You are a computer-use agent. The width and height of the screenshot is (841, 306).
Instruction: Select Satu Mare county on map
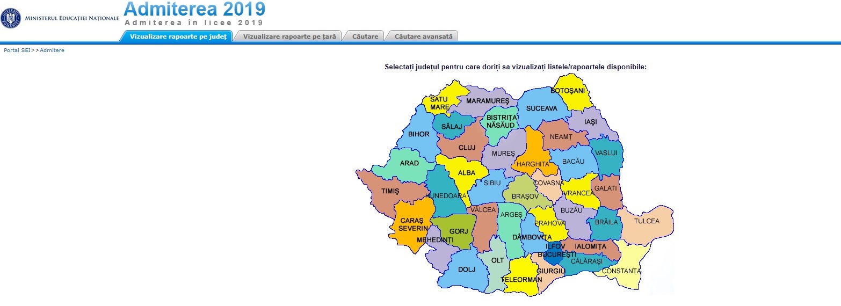pyautogui.click(x=439, y=103)
